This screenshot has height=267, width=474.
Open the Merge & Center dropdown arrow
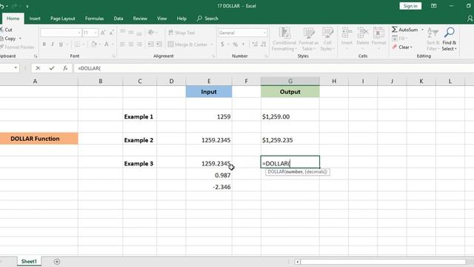click(212, 44)
